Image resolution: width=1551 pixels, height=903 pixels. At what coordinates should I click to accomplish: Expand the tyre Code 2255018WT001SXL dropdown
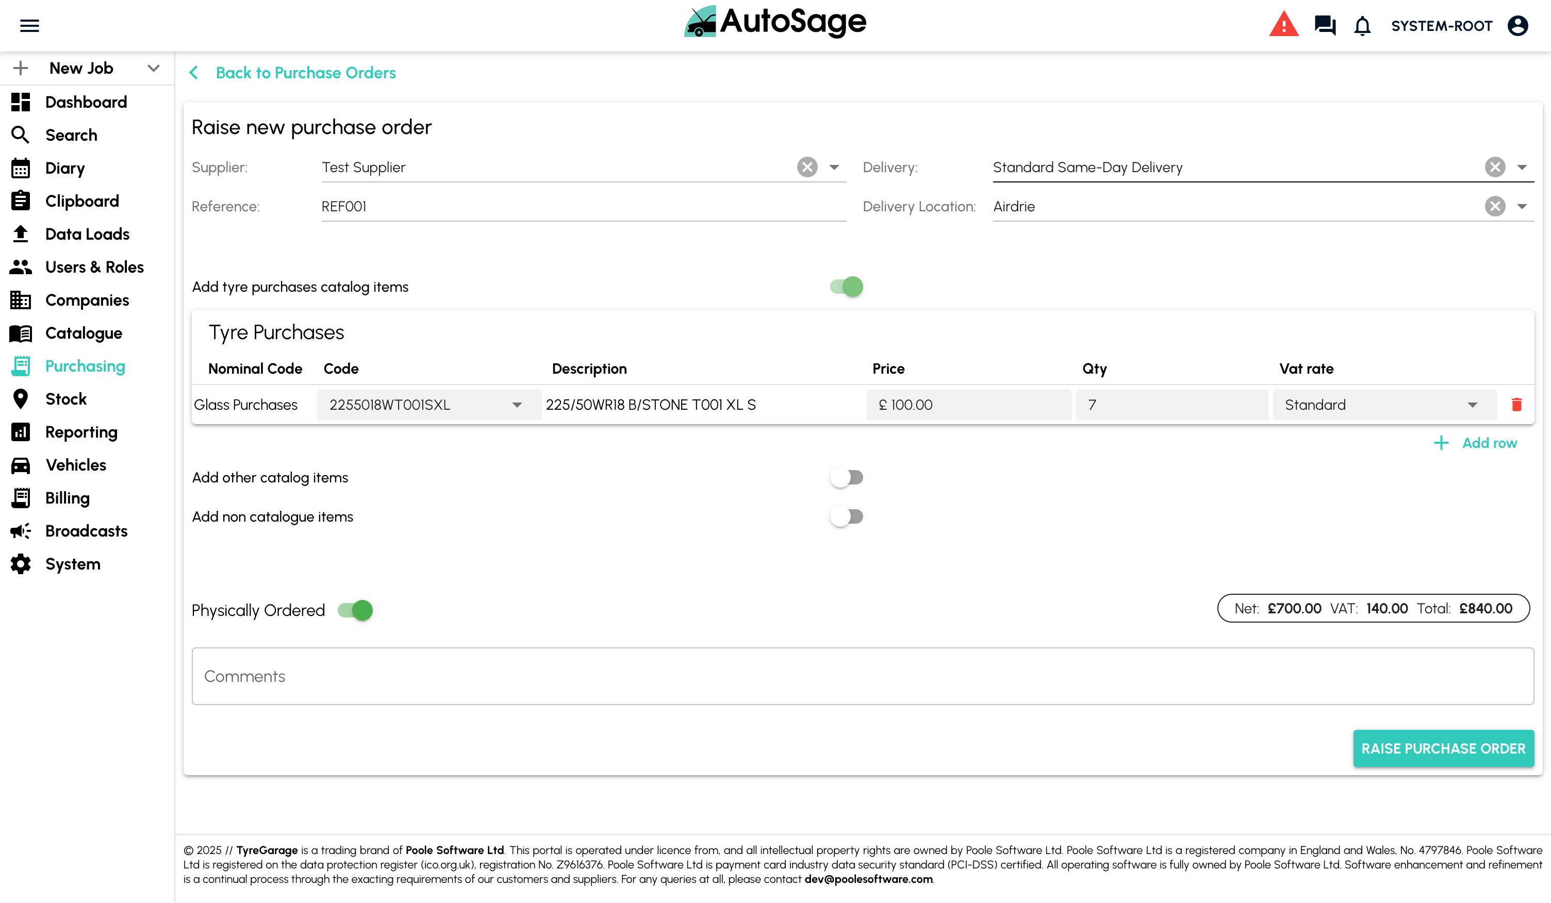(x=517, y=404)
